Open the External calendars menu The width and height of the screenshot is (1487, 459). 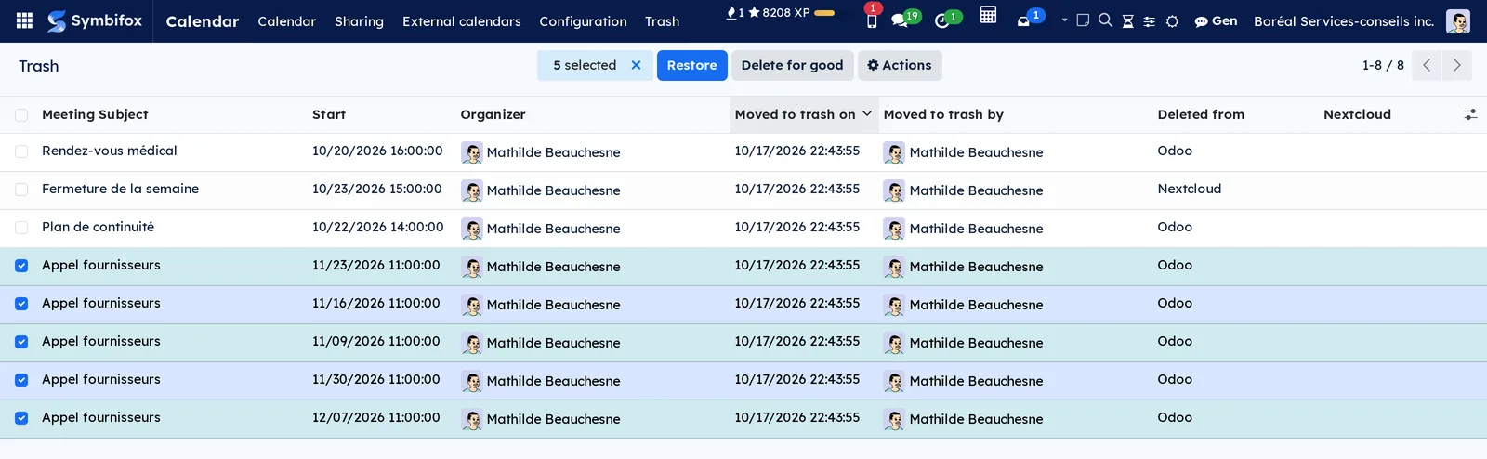point(461,21)
